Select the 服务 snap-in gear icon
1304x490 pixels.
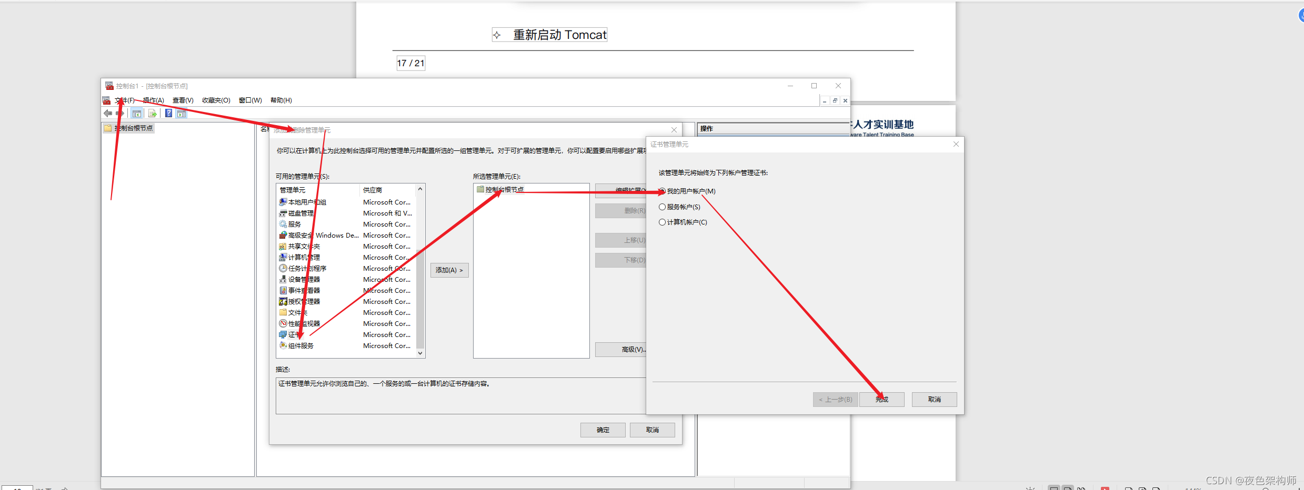(283, 224)
